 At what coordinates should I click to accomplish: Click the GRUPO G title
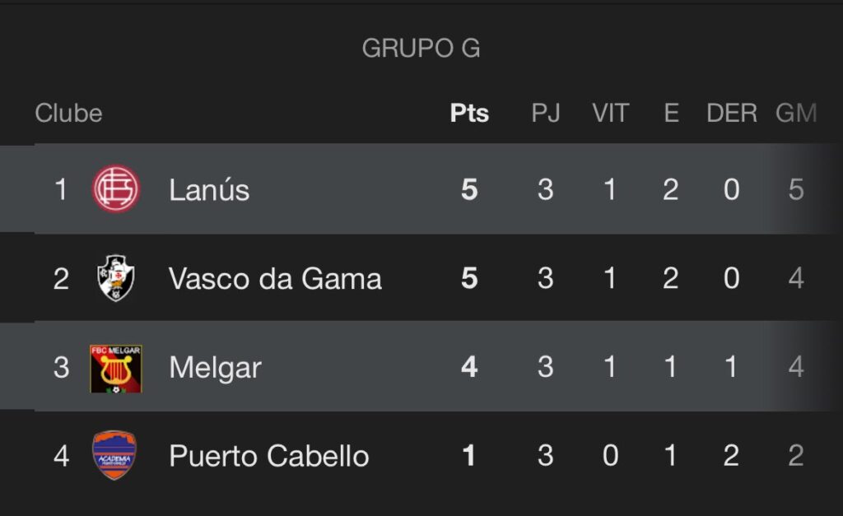tap(421, 48)
